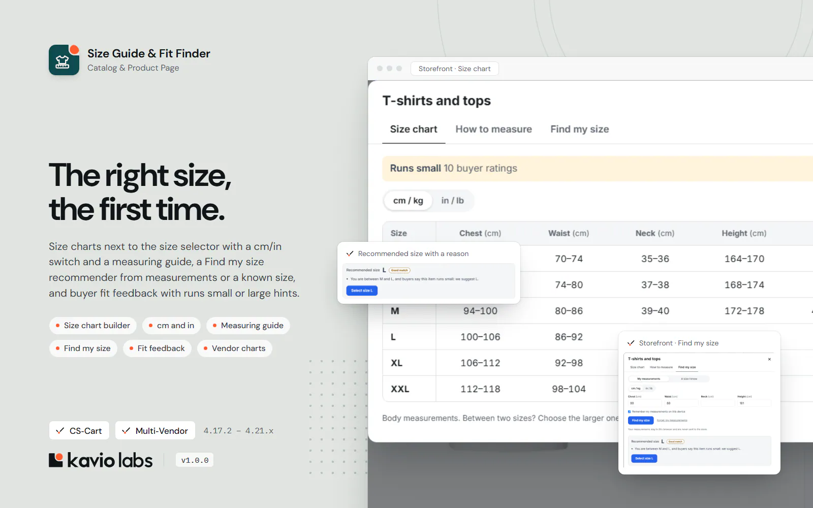
Task: Click the CS-Cart compatibility badge
Action: tap(79, 430)
